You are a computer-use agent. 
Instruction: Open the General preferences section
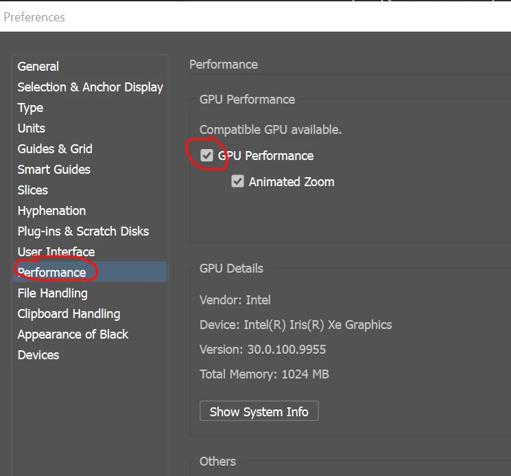coord(38,67)
